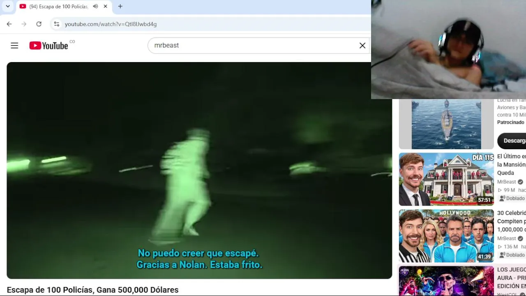Mute the tab's audio speaker icon
The height and width of the screenshot is (296, 526).
pyautogui.click(x=95, y=7)
